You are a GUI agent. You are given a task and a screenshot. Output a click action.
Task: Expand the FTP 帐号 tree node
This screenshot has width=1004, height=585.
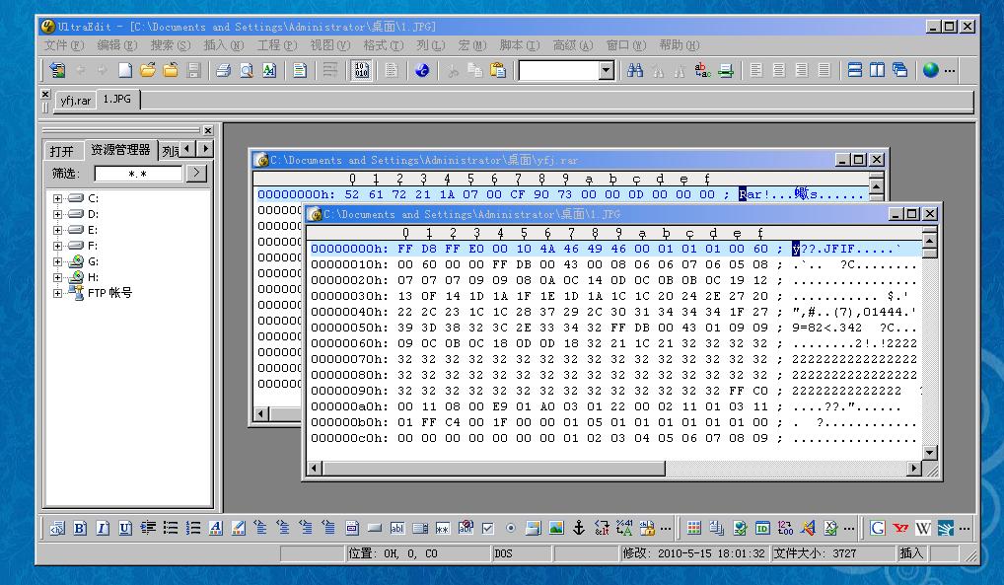(58, 293)
